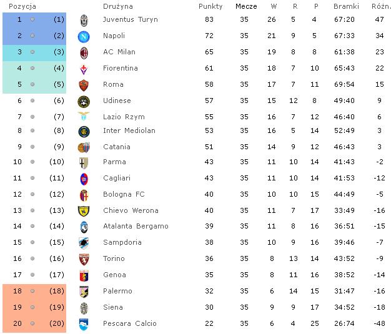
Task: Click the Lazio Rzym eagle crest
Action: click(x=84, y=117)
